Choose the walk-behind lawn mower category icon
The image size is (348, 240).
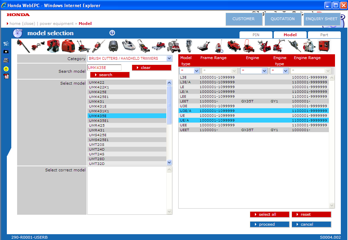pyautogui.click(x=144, y=46)
